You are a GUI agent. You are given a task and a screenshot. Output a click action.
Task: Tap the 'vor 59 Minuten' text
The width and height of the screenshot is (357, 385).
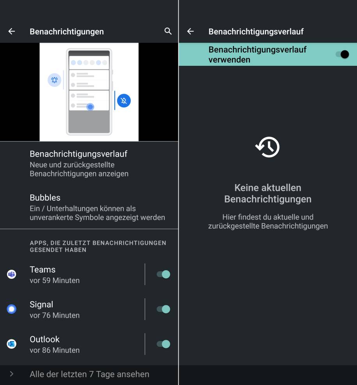pyautogui.click(x=55, y=280)
